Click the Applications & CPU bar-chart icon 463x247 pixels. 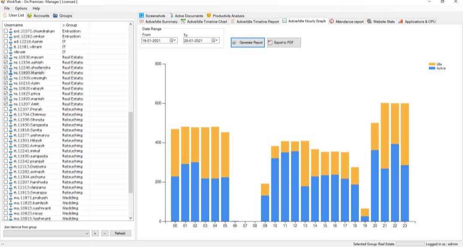click(x=400, y=21)
